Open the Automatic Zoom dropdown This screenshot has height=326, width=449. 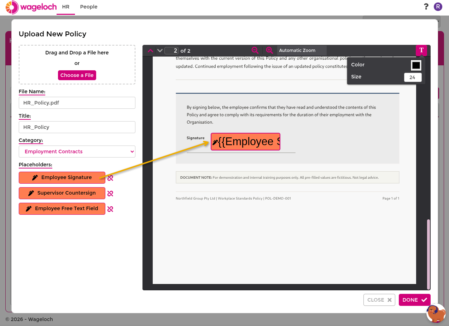point(302,51)
